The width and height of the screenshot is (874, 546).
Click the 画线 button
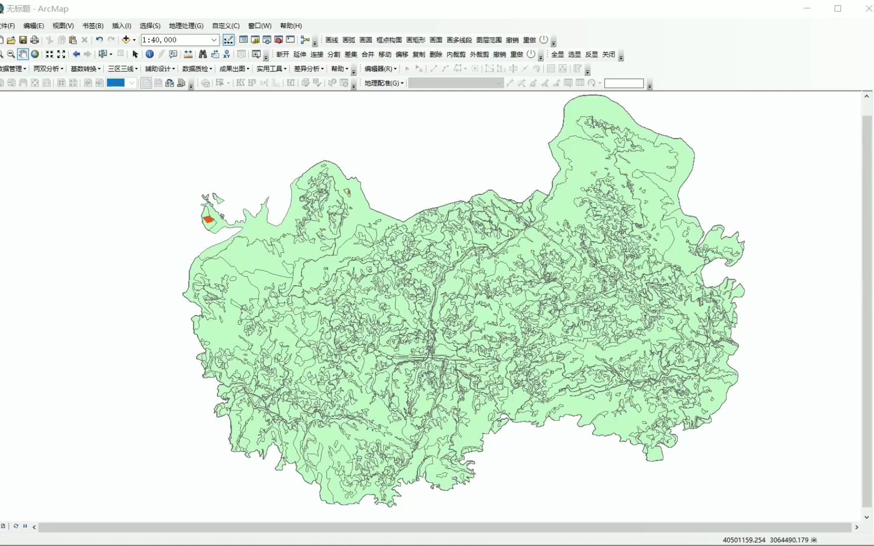332,40
